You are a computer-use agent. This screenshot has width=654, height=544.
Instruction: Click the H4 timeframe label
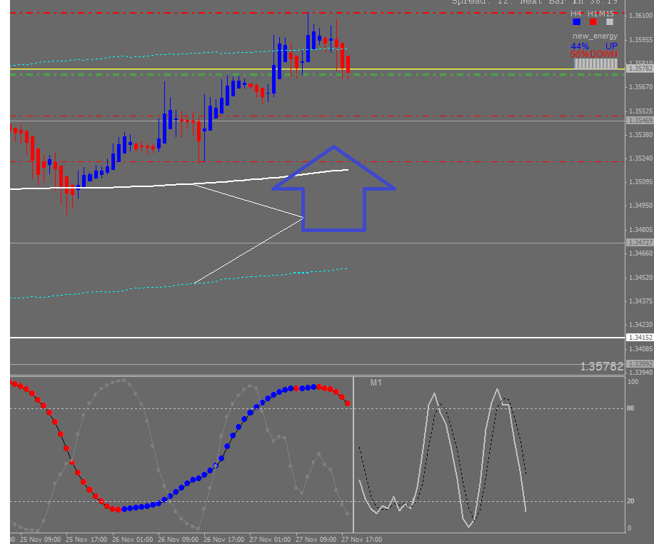(x=576, y=14)
